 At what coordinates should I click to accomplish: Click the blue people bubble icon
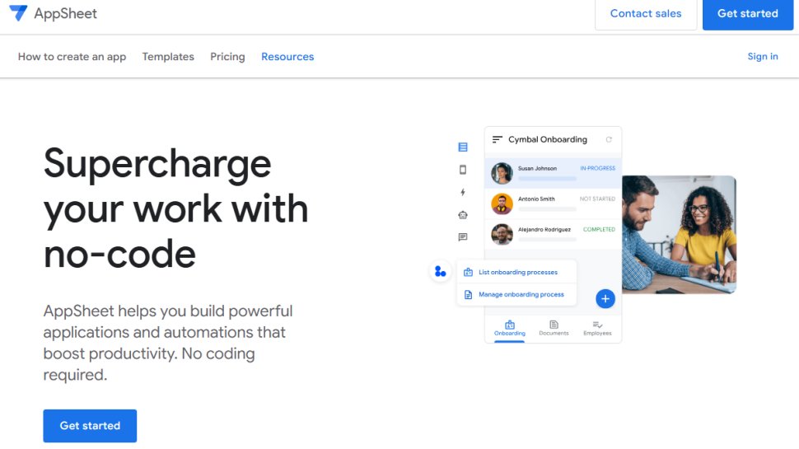click(x=440, y=272)
